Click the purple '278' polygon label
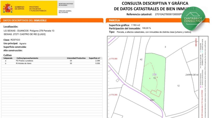Image resolution: width=212 pixels, height=118 pixels. (154, 75)
